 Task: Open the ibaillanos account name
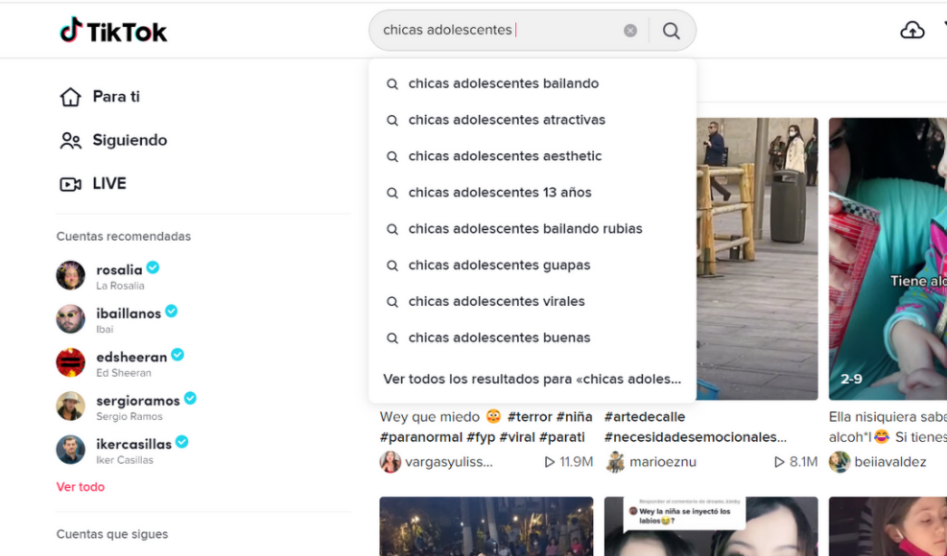[129, 313]
